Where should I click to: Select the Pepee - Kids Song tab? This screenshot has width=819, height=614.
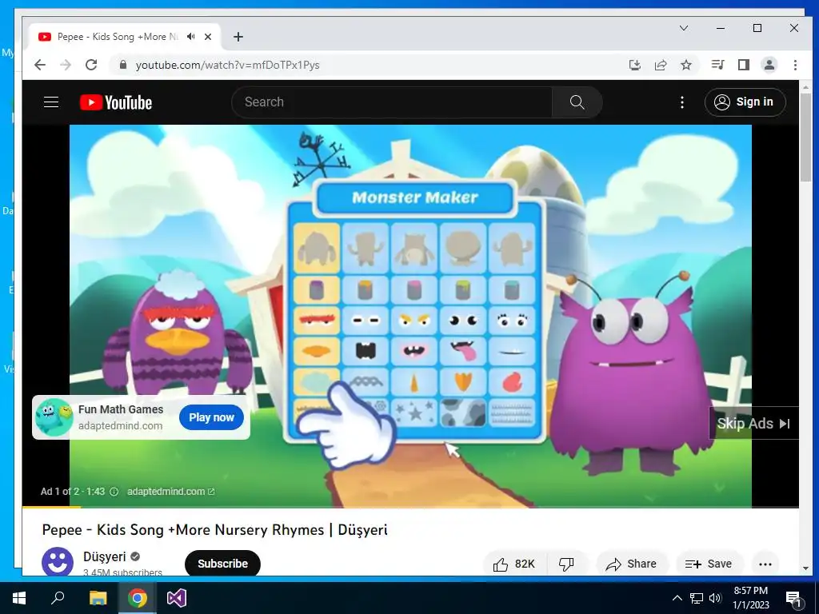118,37
